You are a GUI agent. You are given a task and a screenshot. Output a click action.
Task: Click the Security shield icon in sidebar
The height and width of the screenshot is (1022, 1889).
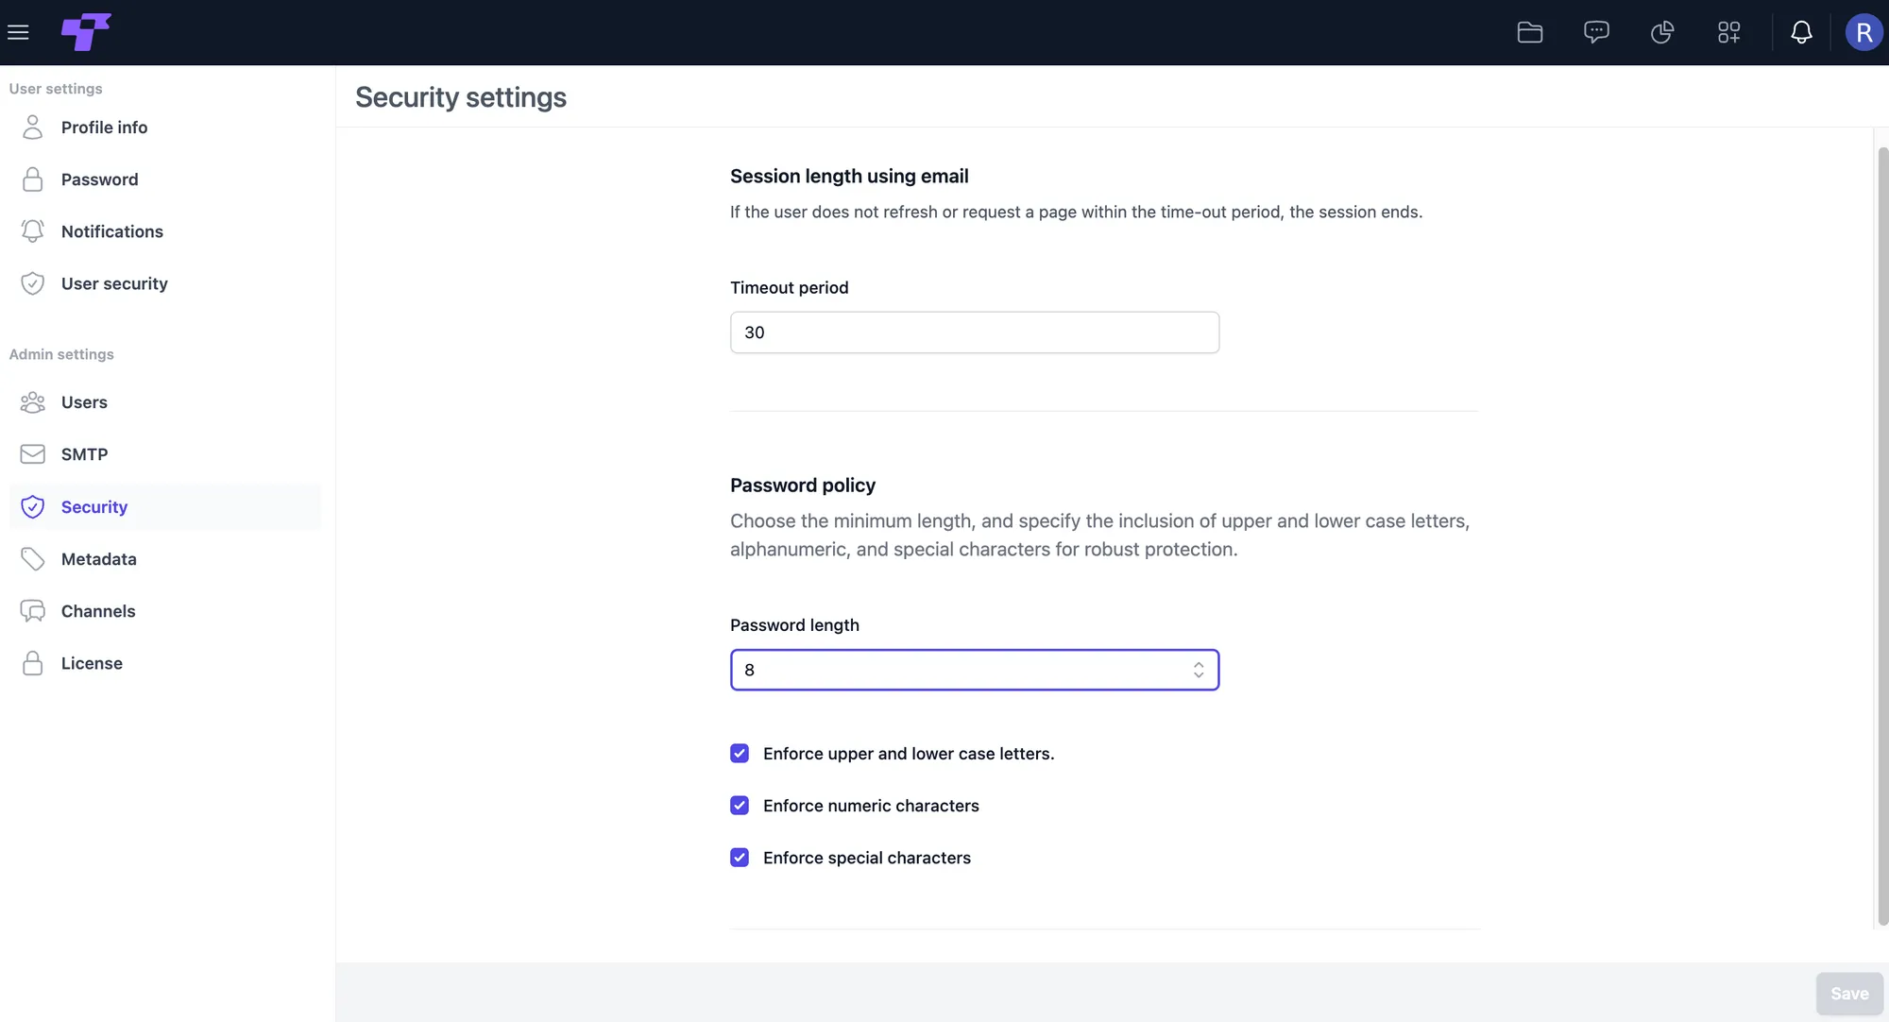(33, 507)
